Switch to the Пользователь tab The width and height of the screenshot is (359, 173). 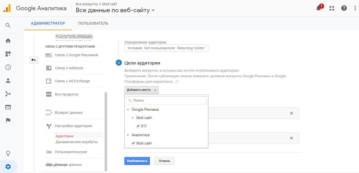[93, 23]
